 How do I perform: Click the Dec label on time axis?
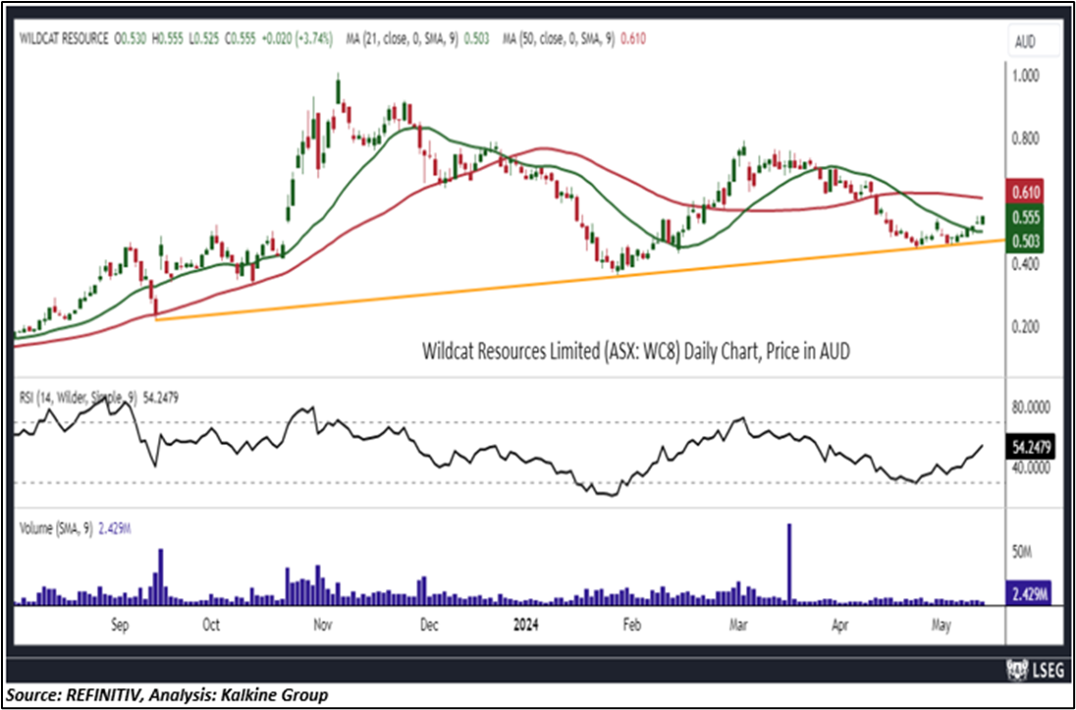(x=429, y=627)
